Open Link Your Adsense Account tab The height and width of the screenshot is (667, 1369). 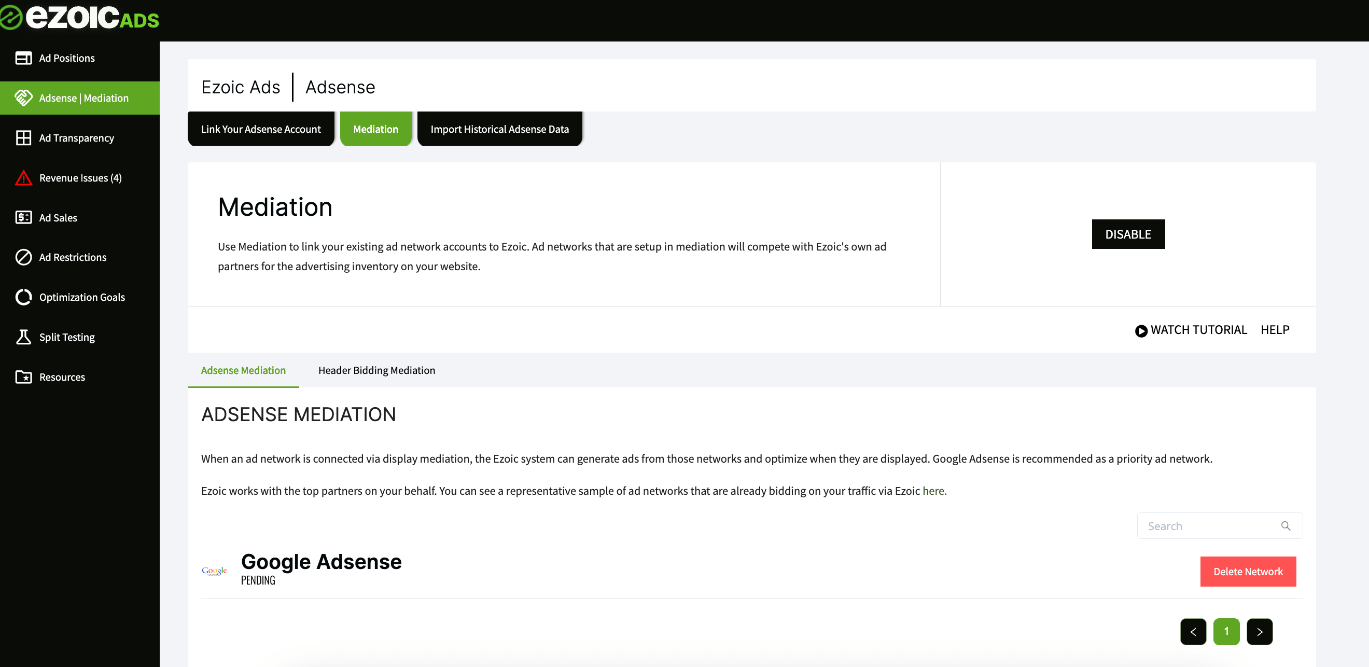click(260, 129)
